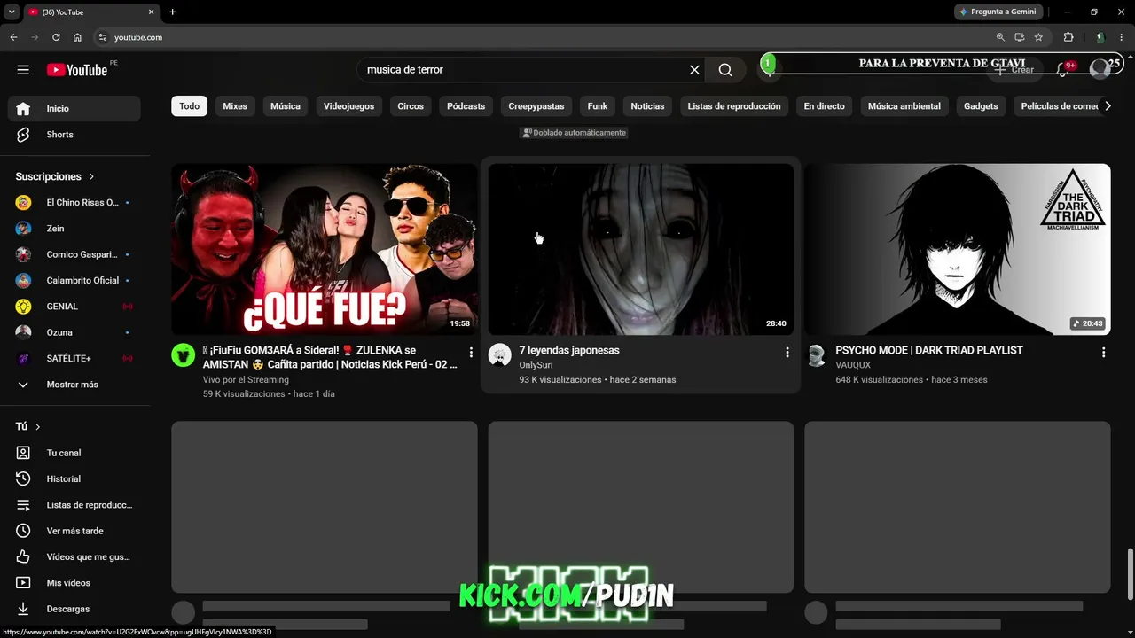Open Descargas in the sidebar
Viewport: 1135px width, 638px height.
pyautogui.click(x=74, y=609)
